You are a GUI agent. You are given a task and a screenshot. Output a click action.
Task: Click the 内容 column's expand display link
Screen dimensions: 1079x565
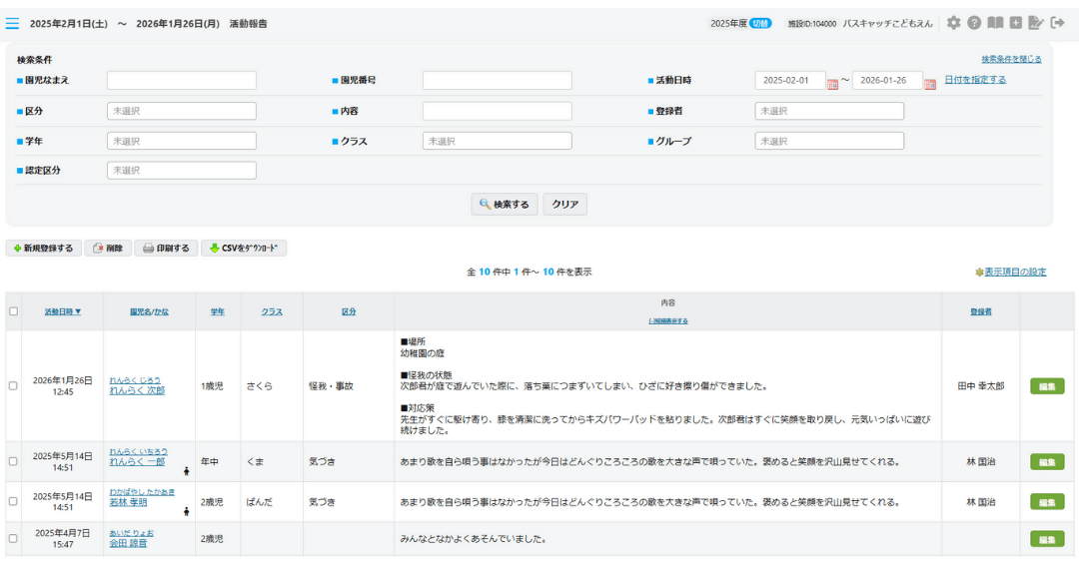click(x=668, y=321)
